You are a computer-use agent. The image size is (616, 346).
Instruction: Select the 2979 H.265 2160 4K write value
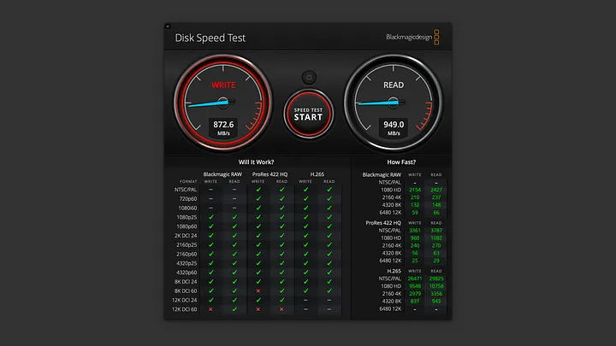pos(415,293)
